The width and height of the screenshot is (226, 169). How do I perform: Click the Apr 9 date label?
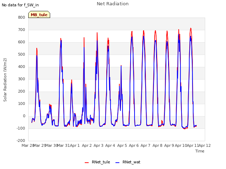[x=169, y=145]
